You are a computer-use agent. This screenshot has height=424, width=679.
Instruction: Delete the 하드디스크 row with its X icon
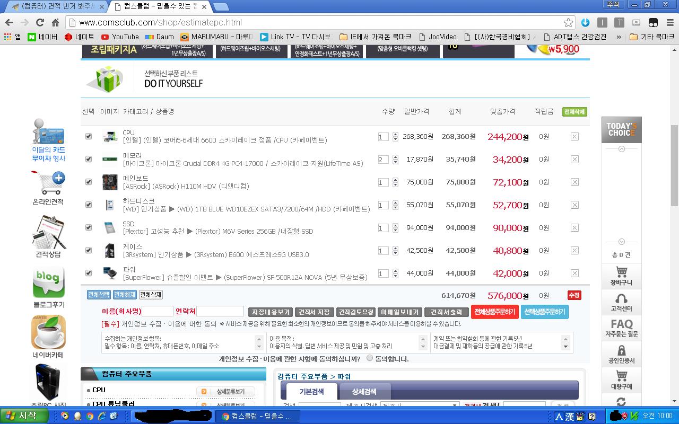click(x=574, y=205)
